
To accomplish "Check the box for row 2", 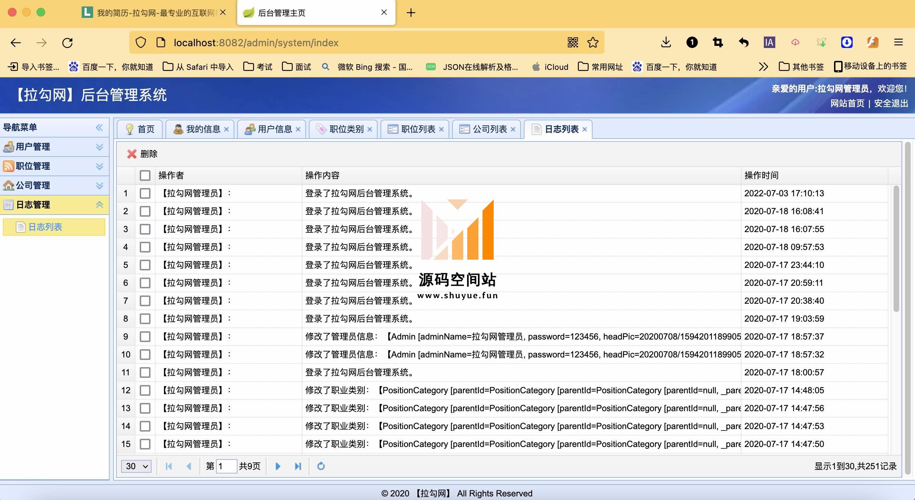I will [145, 211].
